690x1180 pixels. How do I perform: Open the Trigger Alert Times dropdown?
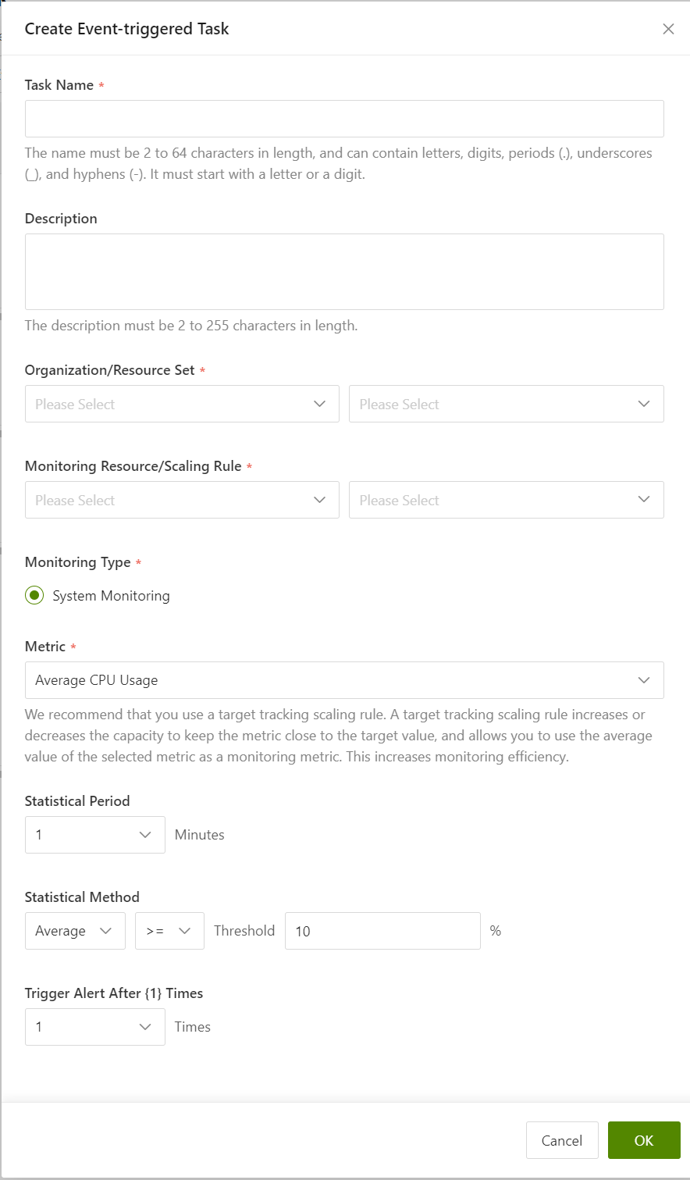coord(95,1027)
